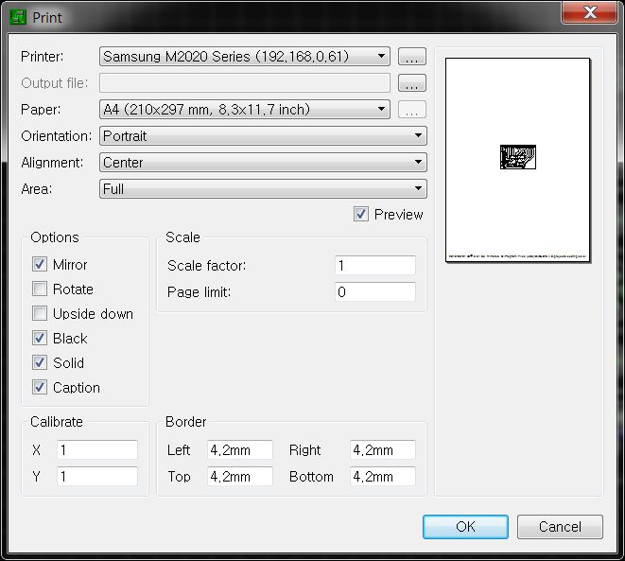
Task: Click the Bottom border input field
Action: tap(383, 476)
